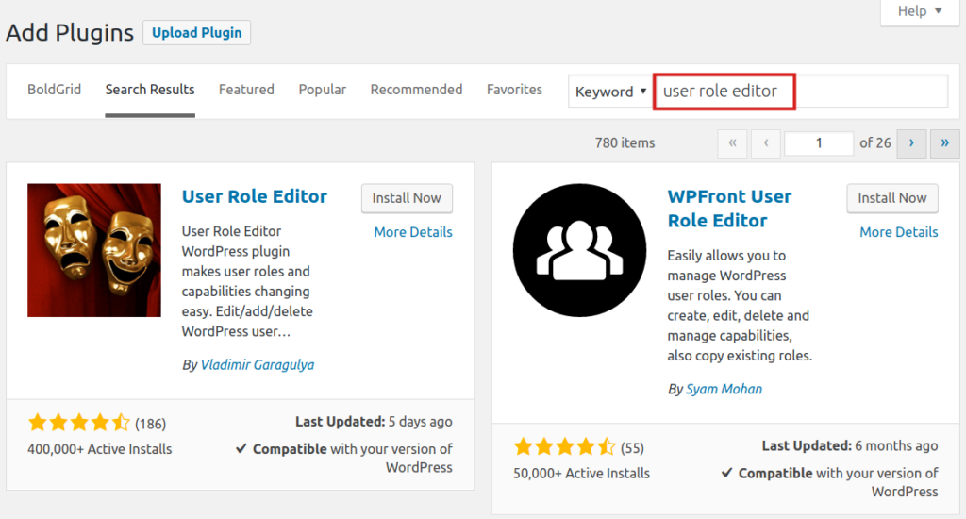
Task: Open author link Vladimir Garagulya
Action: point(257,364)
